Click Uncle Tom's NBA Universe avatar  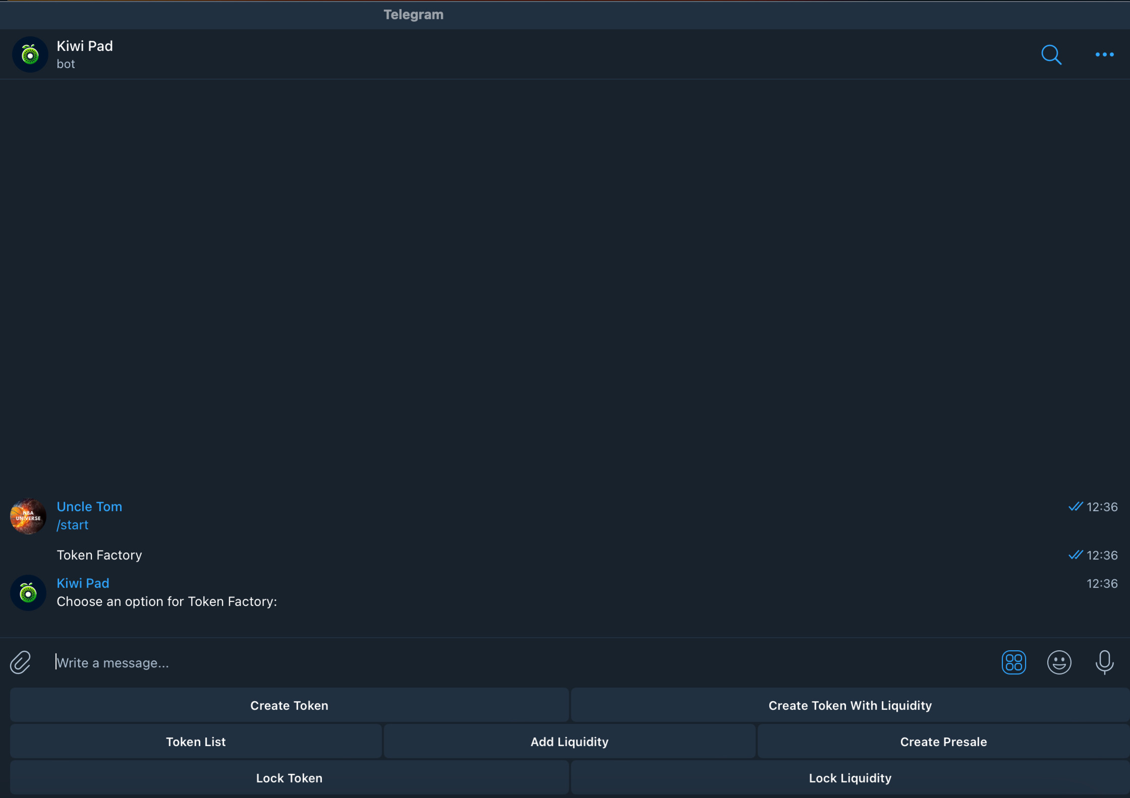point(28,516)
